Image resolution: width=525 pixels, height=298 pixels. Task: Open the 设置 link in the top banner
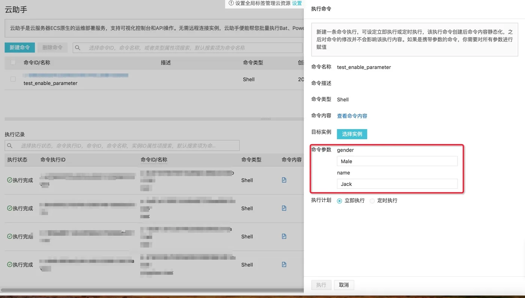click(x=297, y=3)
